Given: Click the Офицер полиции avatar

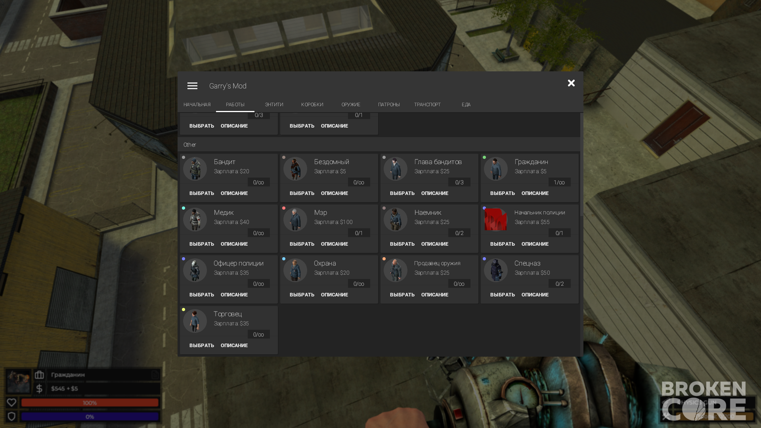Looking at the screenshot, I should point(195,270).
